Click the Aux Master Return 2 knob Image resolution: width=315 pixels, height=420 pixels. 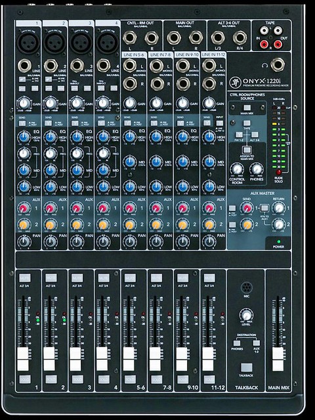coord(278,224)
